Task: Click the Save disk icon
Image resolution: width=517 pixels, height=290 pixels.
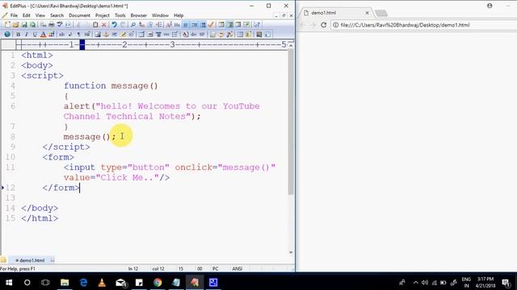Action: click(x=24, y=25)
